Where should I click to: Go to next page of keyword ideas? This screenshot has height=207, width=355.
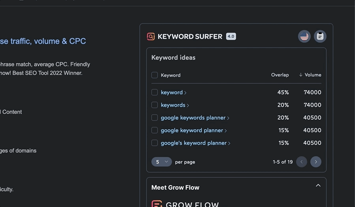[315, 162]
